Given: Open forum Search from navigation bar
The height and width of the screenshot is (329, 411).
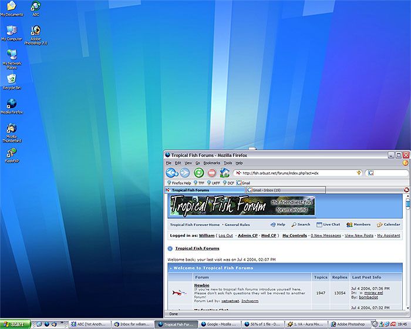Looking at the screenshot, I should pos(301,224).
